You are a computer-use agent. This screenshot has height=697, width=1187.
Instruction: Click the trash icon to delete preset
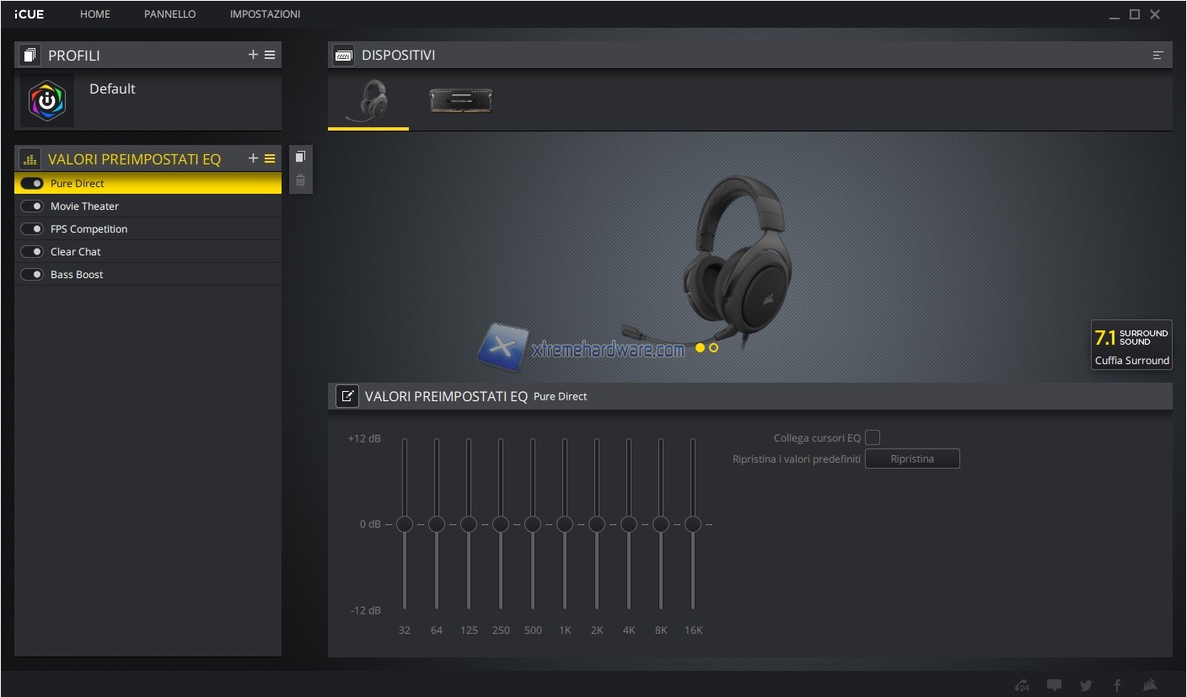pos(301,180)
